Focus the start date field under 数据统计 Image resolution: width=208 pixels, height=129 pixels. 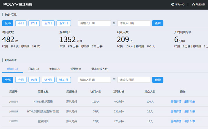pyautogui.click(x=94, y=80)
